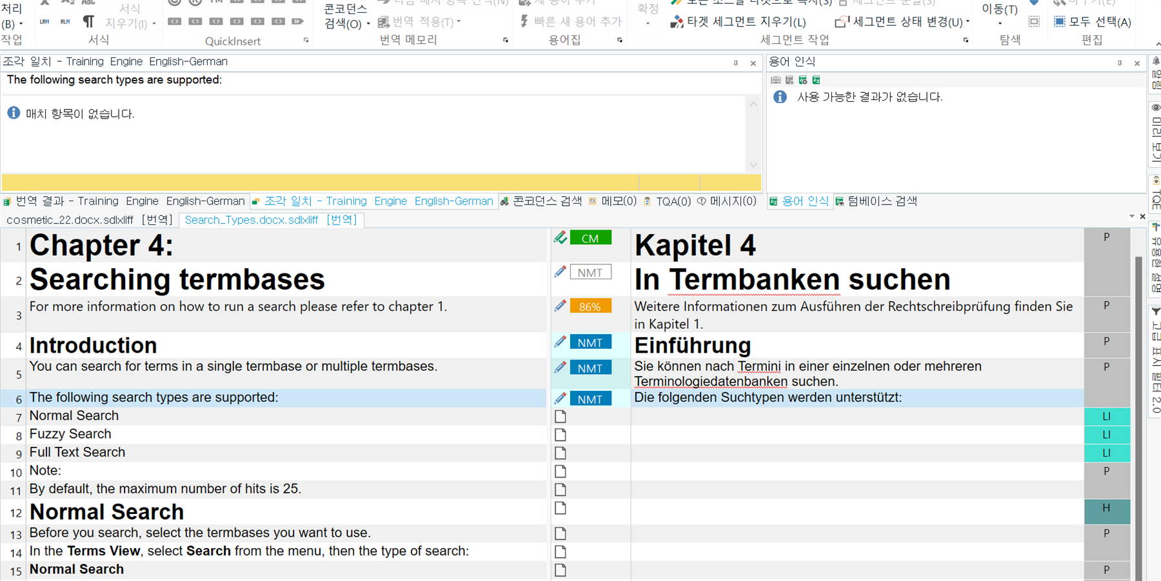Open the QuickInsert group dialog launcher
Screen dimensions: 1161x581
[306, 40]
